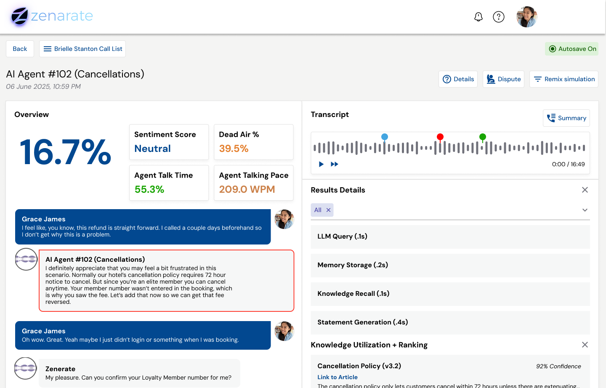The image size is (606, 388).
Task: Close Knowledge Utilization + Ranking section
Action: [x=585, y=345]
